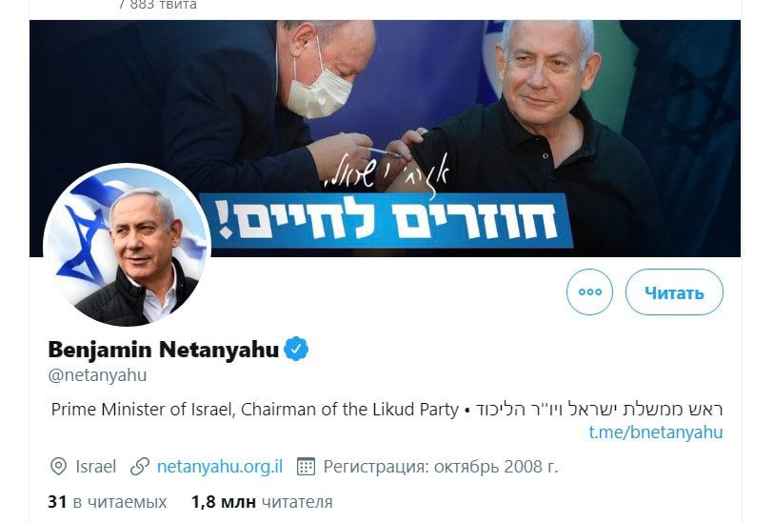The height and width of the screenshot is (523, 774).
Task: Click the Prime Minister of Israel bio text
Action: [x=255, y=410]
